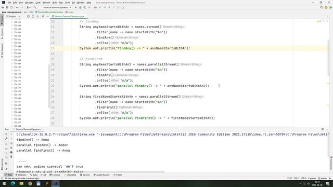Navigate back using the left arrow
The width and height of the screenshot is (333, 187).
(17, 7)
